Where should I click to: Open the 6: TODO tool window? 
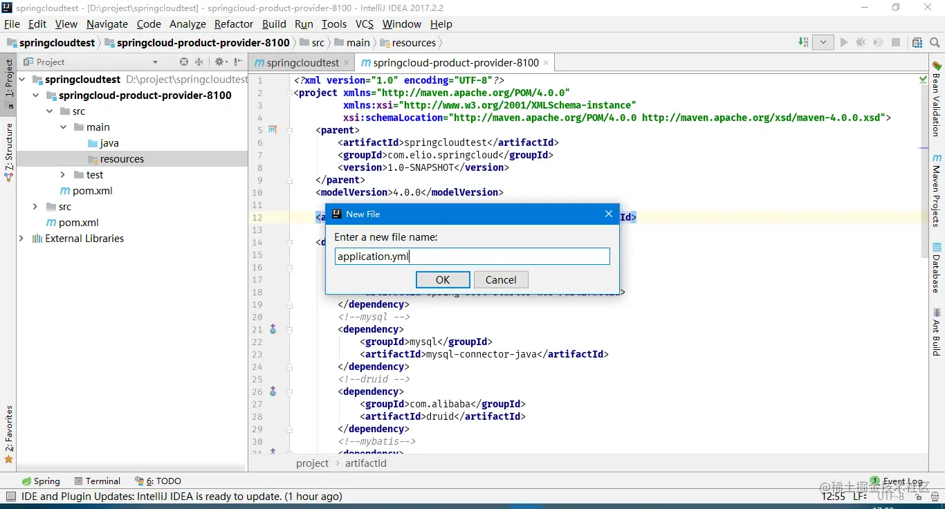pos(158,481)
